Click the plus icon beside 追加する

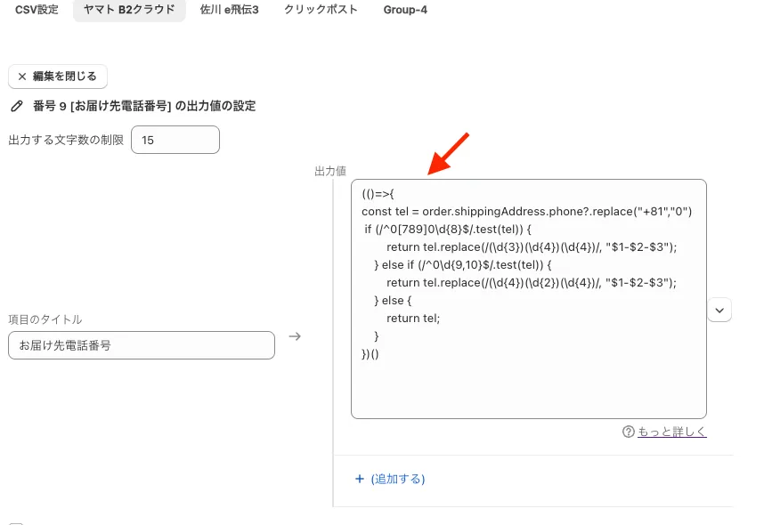point(360,479)
